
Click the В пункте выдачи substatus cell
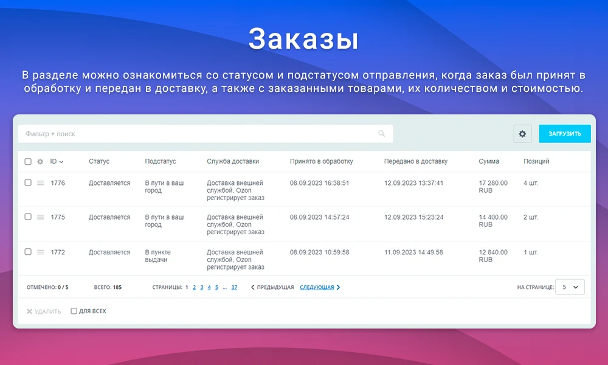158,256
